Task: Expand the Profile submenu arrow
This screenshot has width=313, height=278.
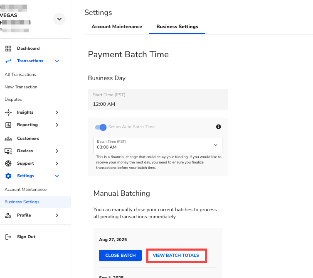Action: 57,215
